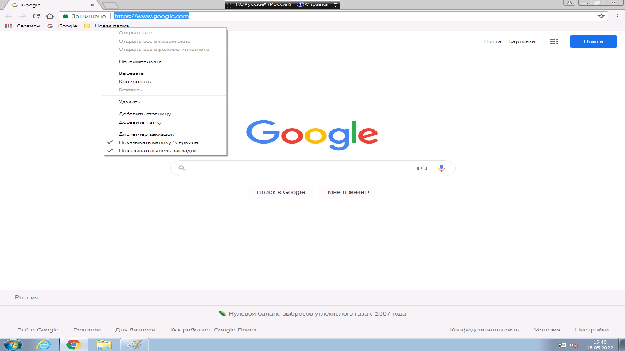Toggle Показывать панель закладок option
The image size is (625, 351).
tap(158, 151)
